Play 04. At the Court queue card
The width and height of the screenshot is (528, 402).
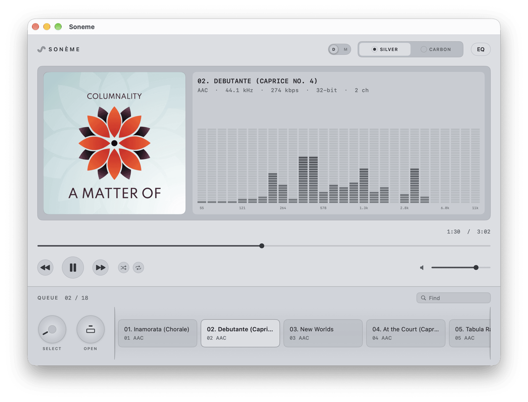click(406, 333)
